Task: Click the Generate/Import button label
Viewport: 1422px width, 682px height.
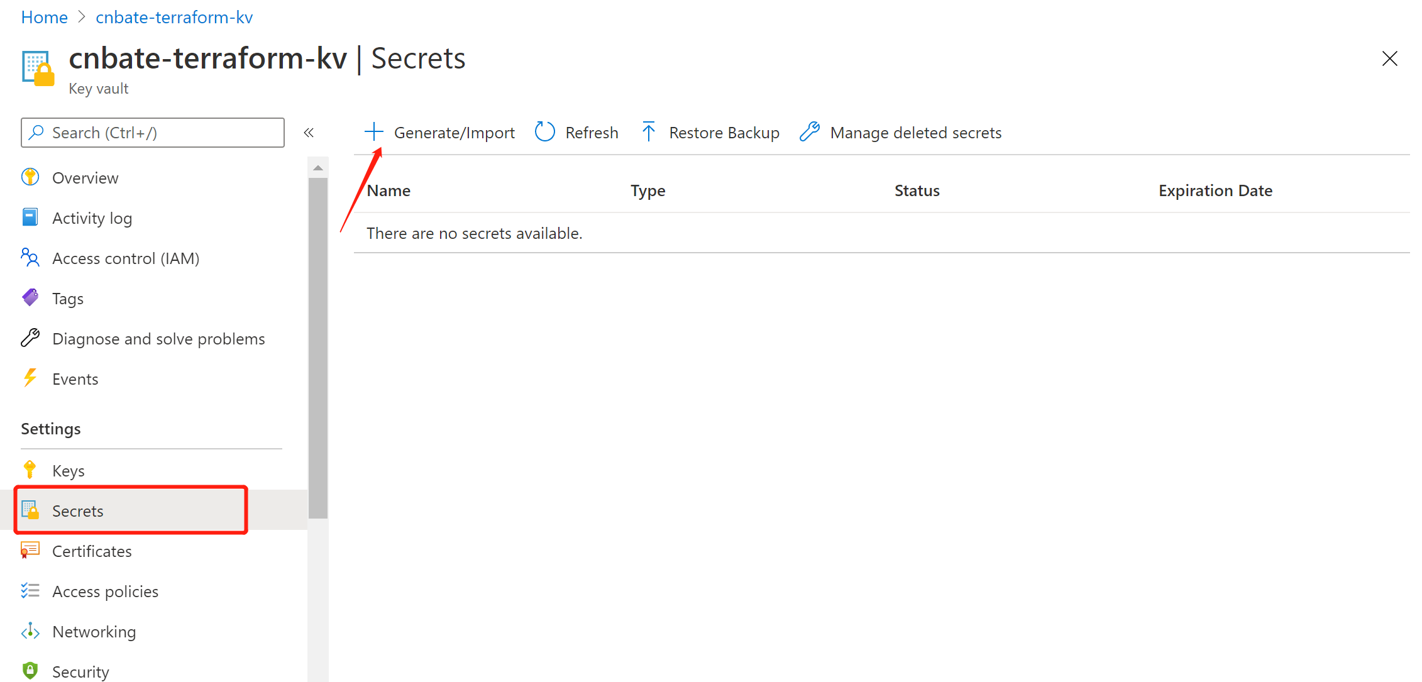Action: 454,133
